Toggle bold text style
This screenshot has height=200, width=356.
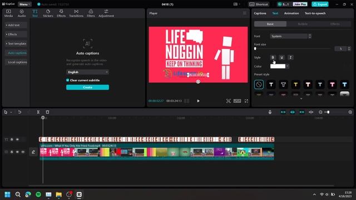273,57
